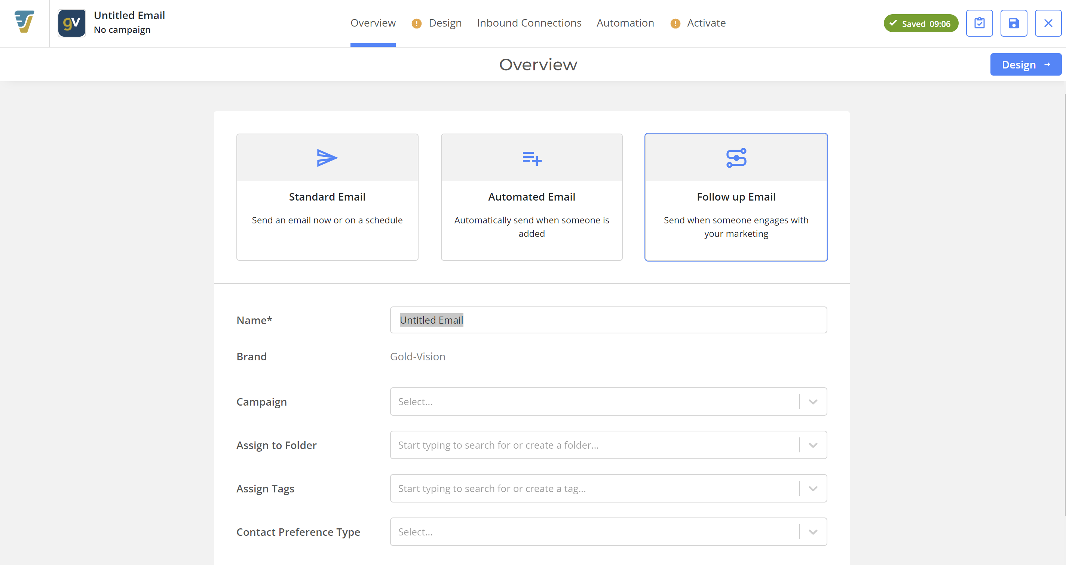
Task: Click the Follow up Email flow icon
Action: [736, 158]
